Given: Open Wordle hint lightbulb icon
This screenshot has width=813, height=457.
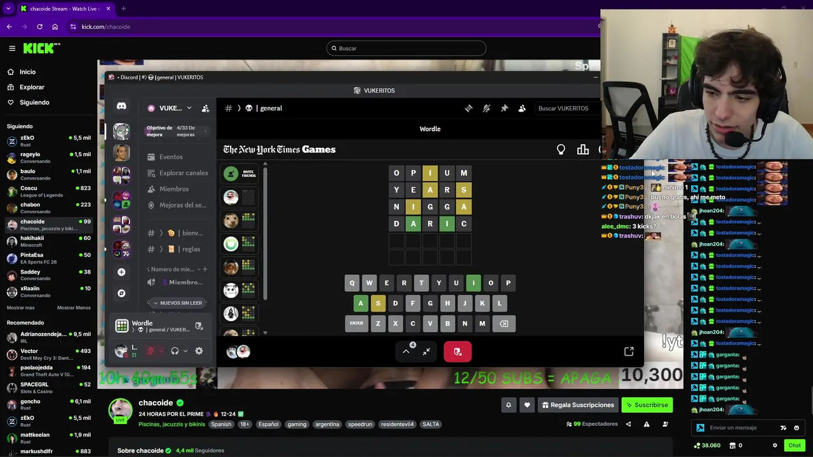Looking at the screenshot, I should (561, 150).
